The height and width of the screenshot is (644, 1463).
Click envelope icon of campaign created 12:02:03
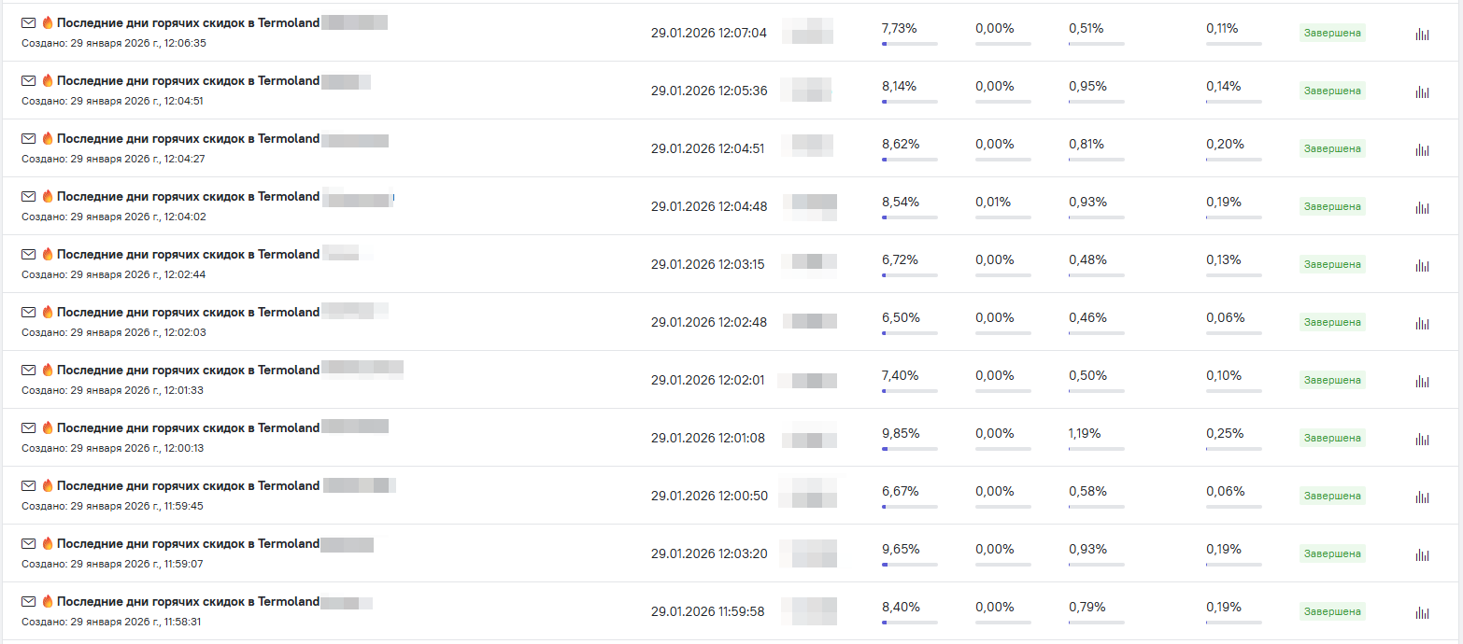coord(29,313)
